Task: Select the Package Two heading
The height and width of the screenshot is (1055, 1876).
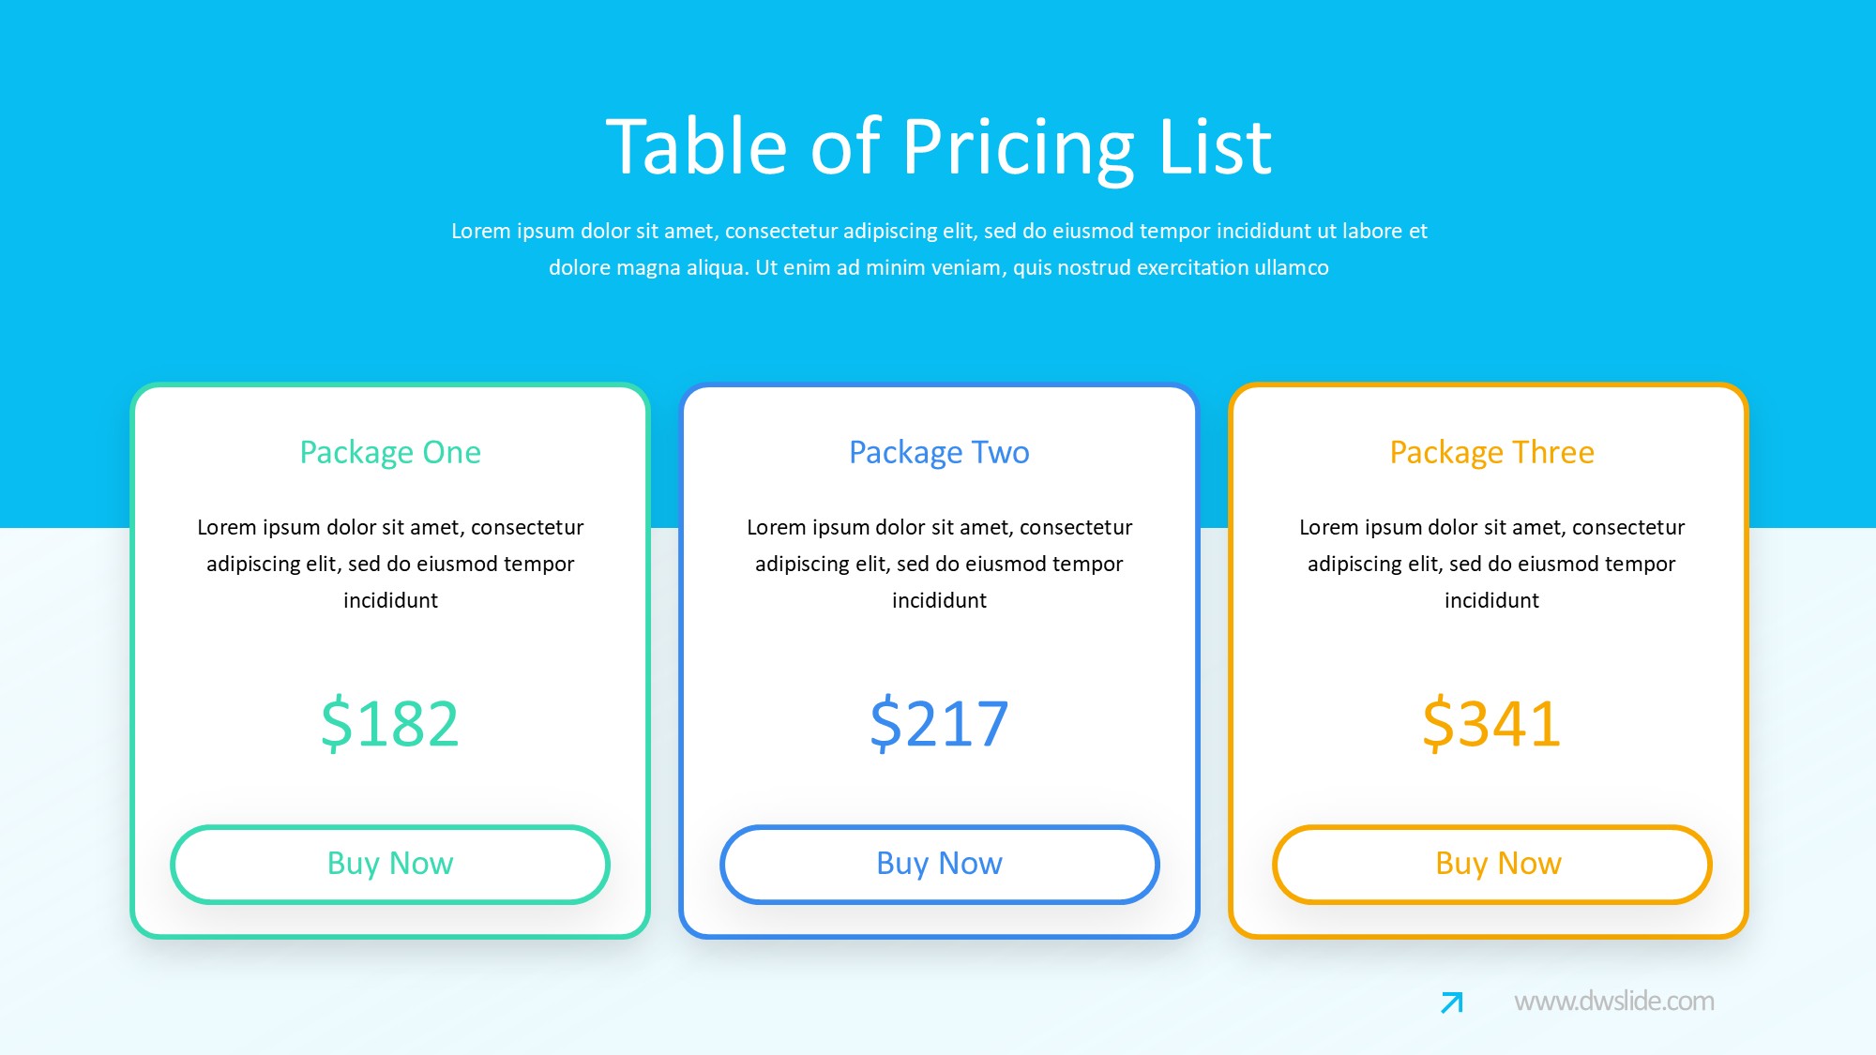Action: coord(939,452)
